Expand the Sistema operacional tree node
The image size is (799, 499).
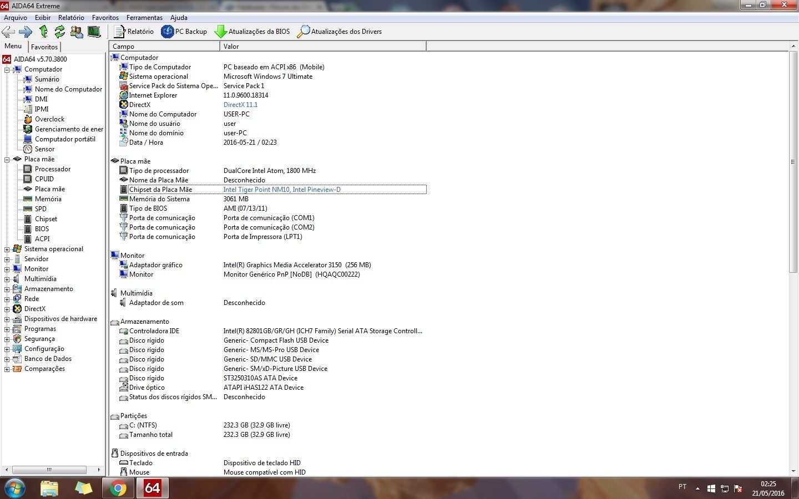pos(7,249)
